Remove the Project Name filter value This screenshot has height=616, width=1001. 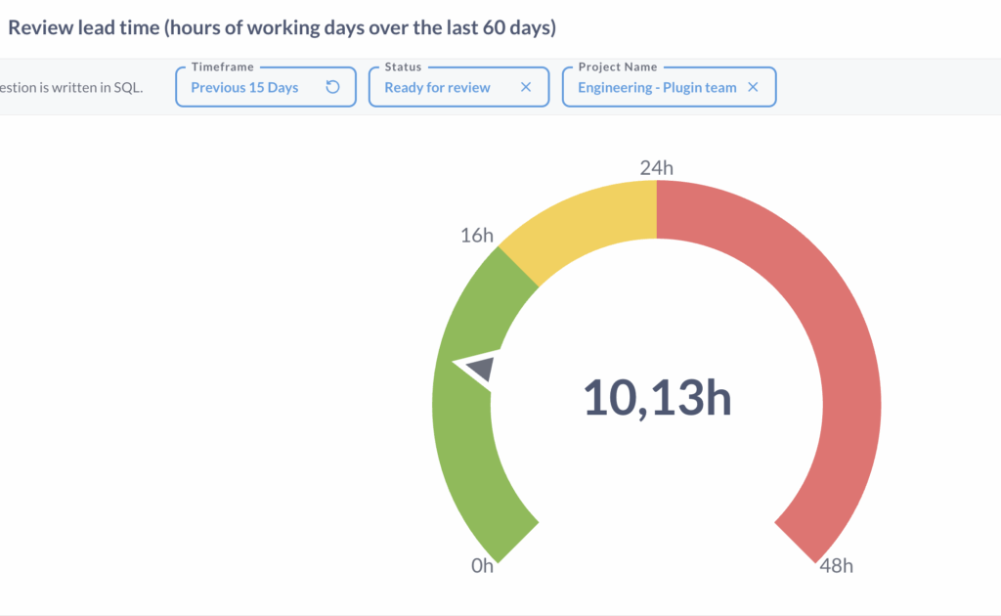(x=753, y=87)
